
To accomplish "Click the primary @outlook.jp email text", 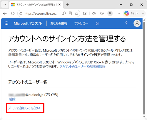I will pos(33,95).
